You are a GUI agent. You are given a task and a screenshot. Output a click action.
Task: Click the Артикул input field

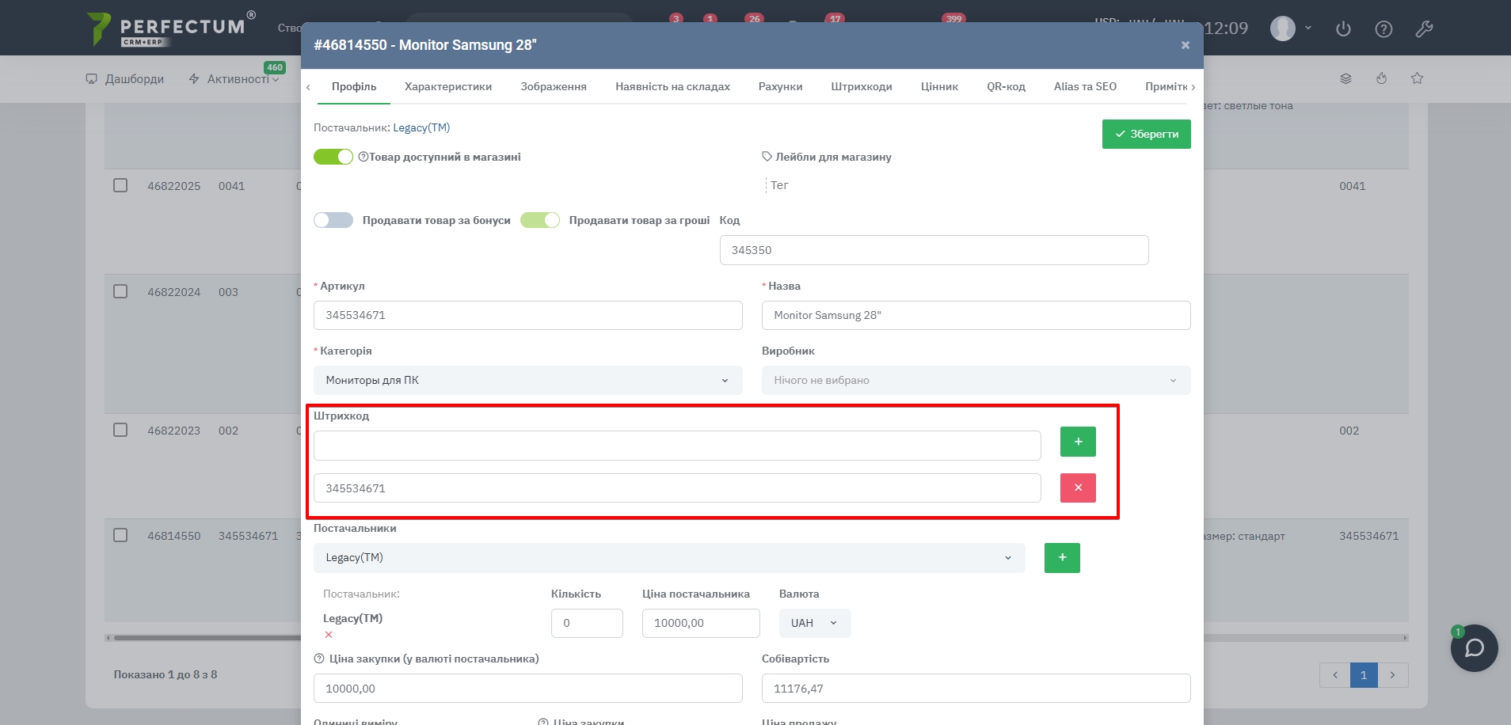(x=527, y=316)
